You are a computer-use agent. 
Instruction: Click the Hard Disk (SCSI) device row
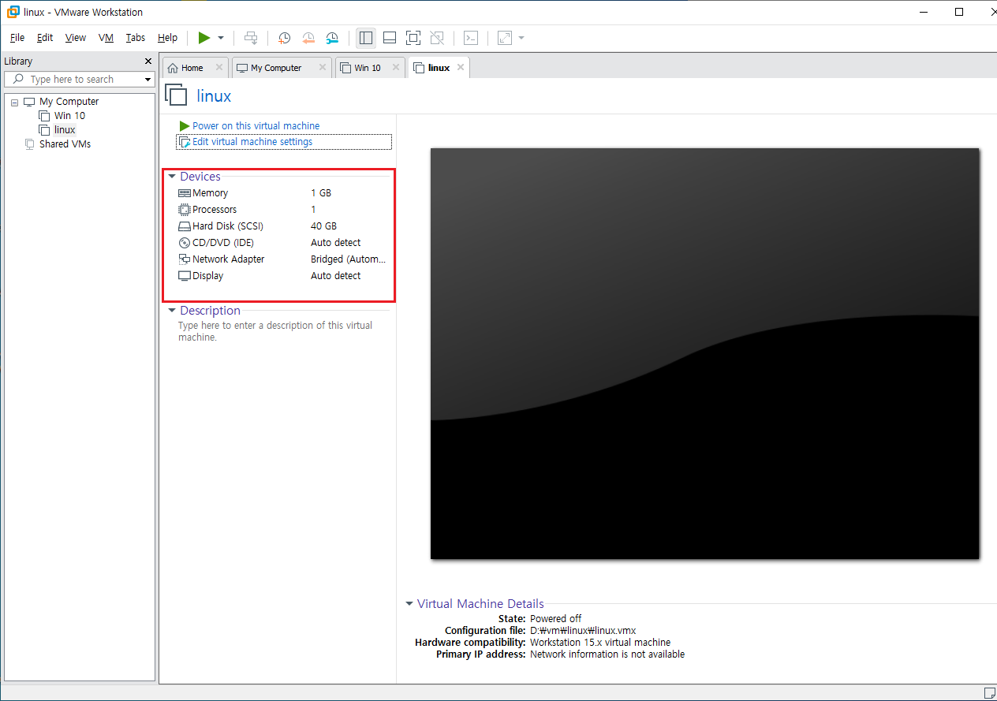[x=282, y=226]
